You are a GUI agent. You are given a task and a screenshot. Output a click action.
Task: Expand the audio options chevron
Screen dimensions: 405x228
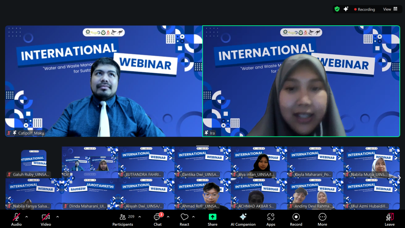26,217
